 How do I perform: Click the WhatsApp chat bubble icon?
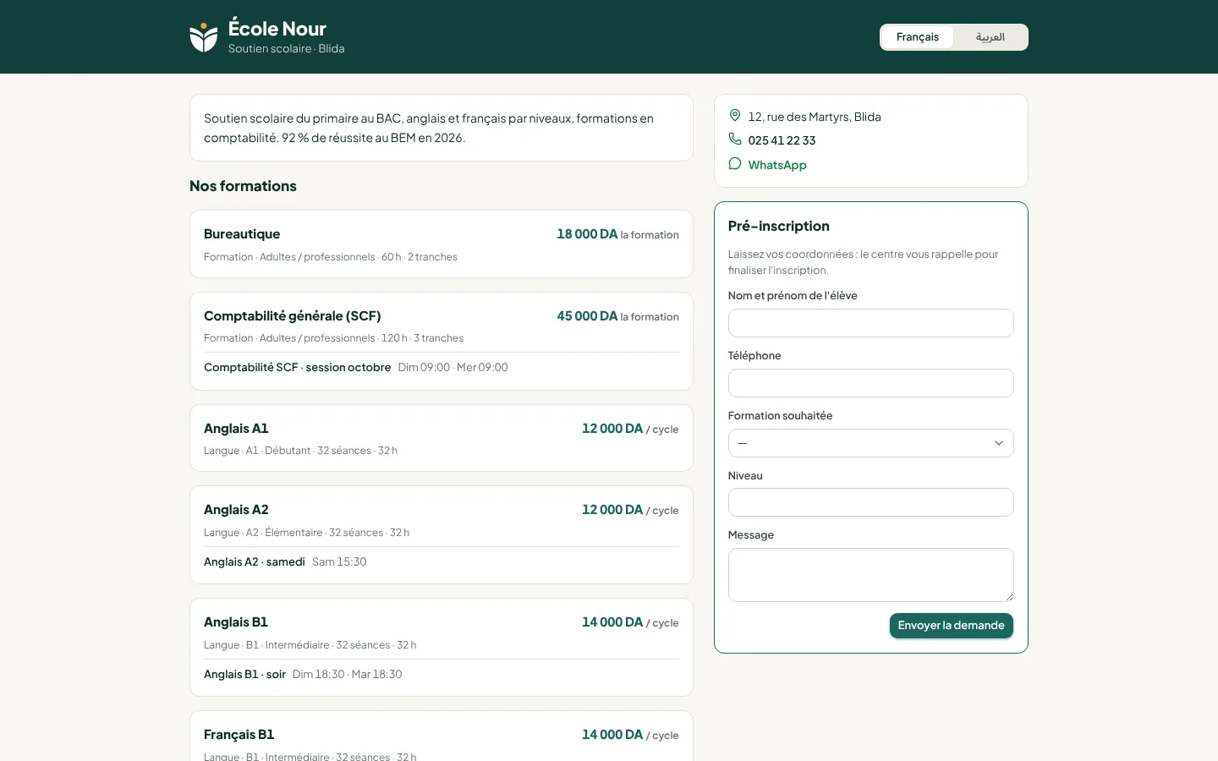735,164
